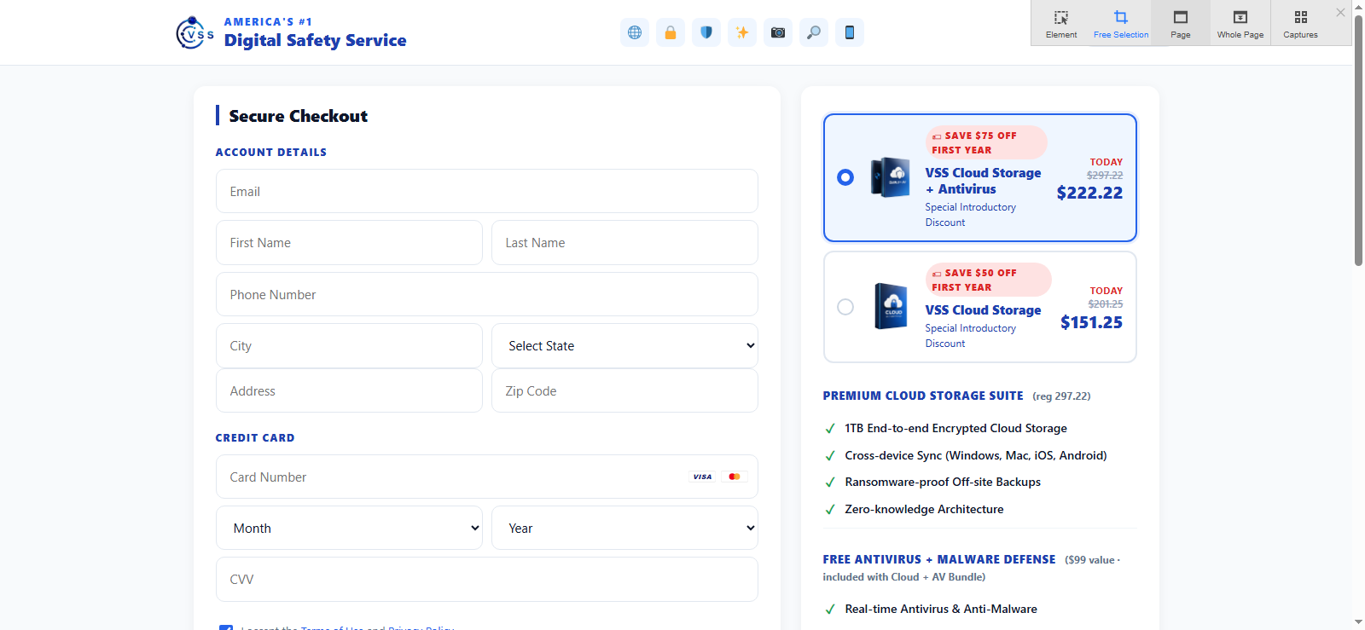Viewport: 1365px width, 630px height.
Task: Close the screenshot capture toolbar
Action: pyautogui.click(x=1340, y=12)
